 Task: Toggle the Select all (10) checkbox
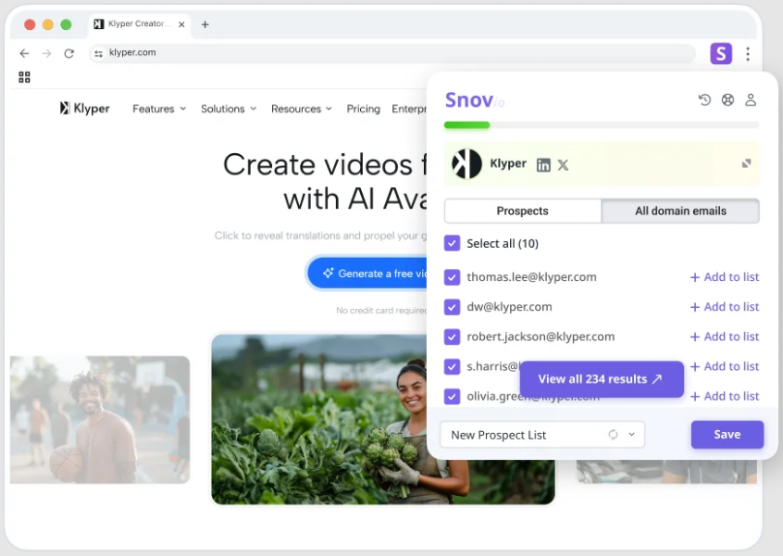(452, 243)
